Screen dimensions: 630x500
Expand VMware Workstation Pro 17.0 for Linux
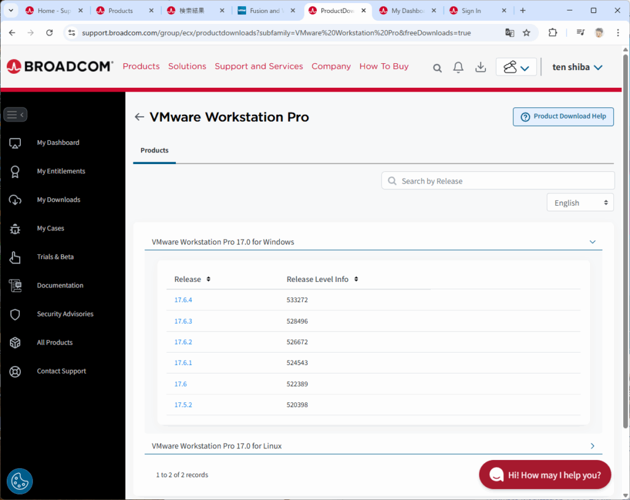(592, 446)
